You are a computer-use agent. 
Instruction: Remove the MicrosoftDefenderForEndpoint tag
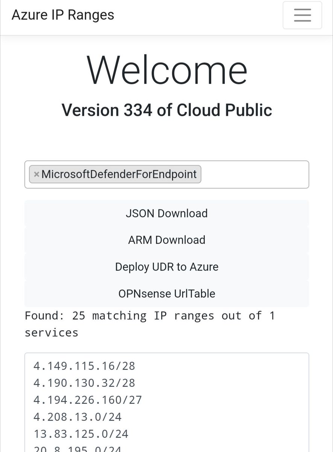[x=36, y=174]
